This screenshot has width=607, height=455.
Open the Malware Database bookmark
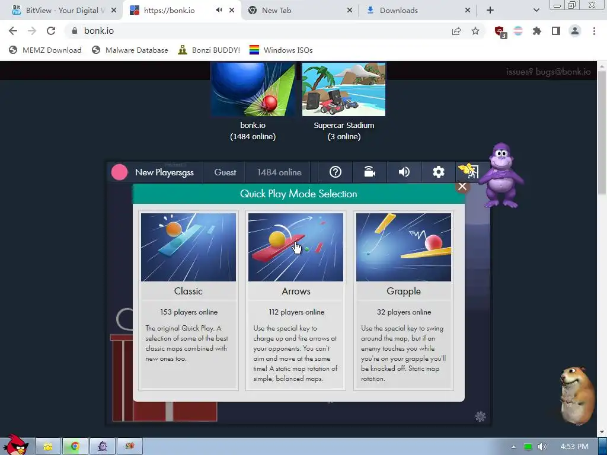point(130,50)
